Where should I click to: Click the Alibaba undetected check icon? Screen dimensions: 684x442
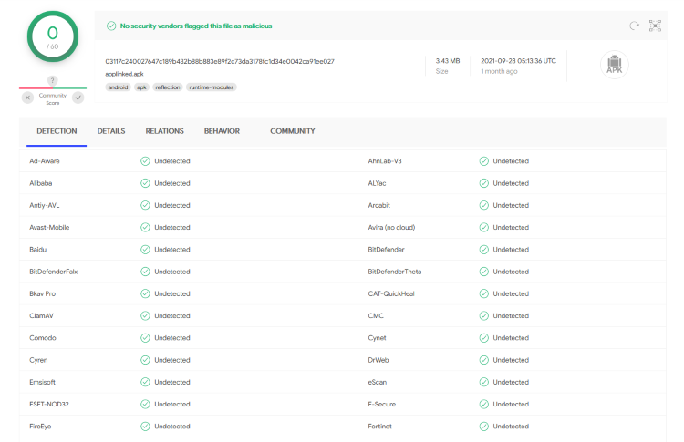click(x=145, y=183)
